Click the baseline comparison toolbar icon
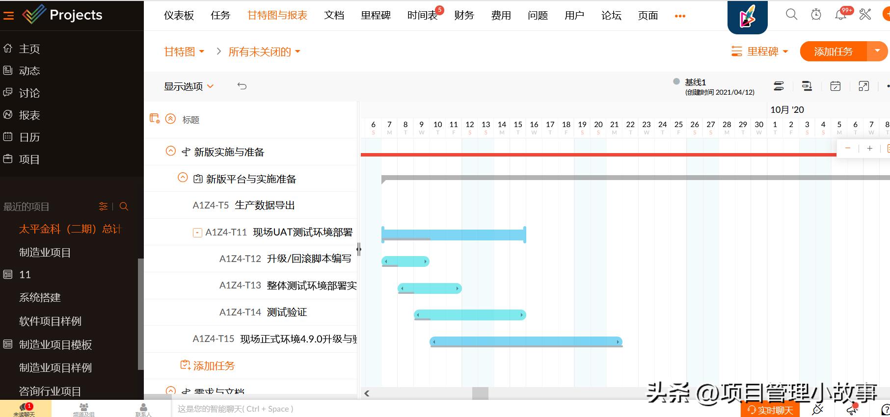Screen dimensions: 890x417 807,86
